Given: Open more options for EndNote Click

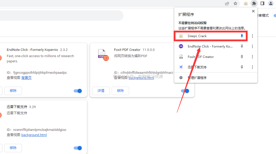Looking at the screenshot, I should (252, 46).
